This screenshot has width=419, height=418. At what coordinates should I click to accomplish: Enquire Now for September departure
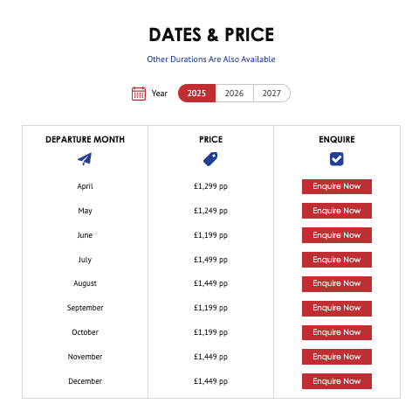tap(337, 309)
